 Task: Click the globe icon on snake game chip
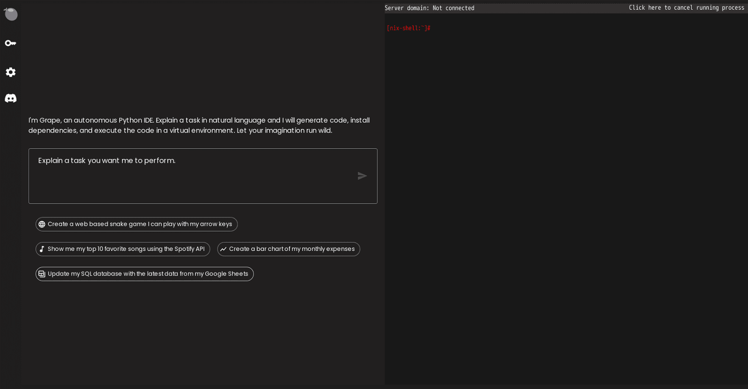pos(42,224)
